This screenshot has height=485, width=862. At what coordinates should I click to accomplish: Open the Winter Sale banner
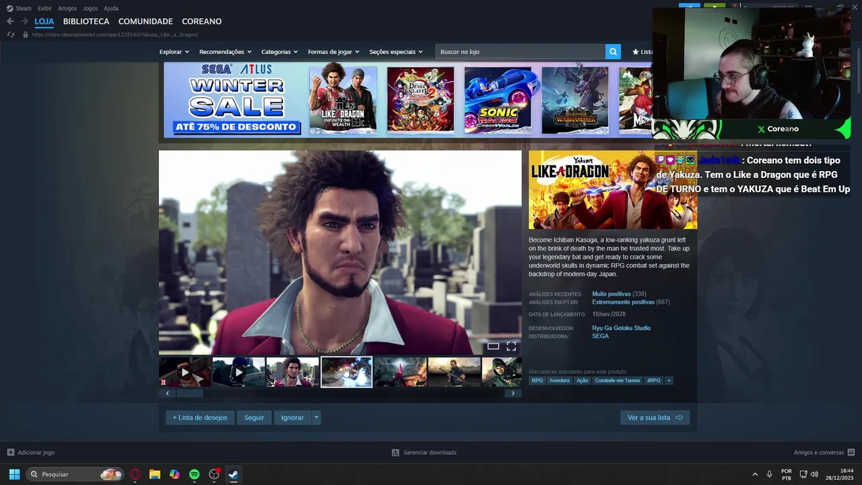(233, 100)
